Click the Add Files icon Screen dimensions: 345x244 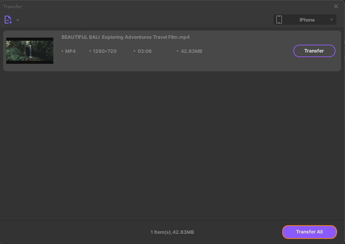(x=8, y=20)
